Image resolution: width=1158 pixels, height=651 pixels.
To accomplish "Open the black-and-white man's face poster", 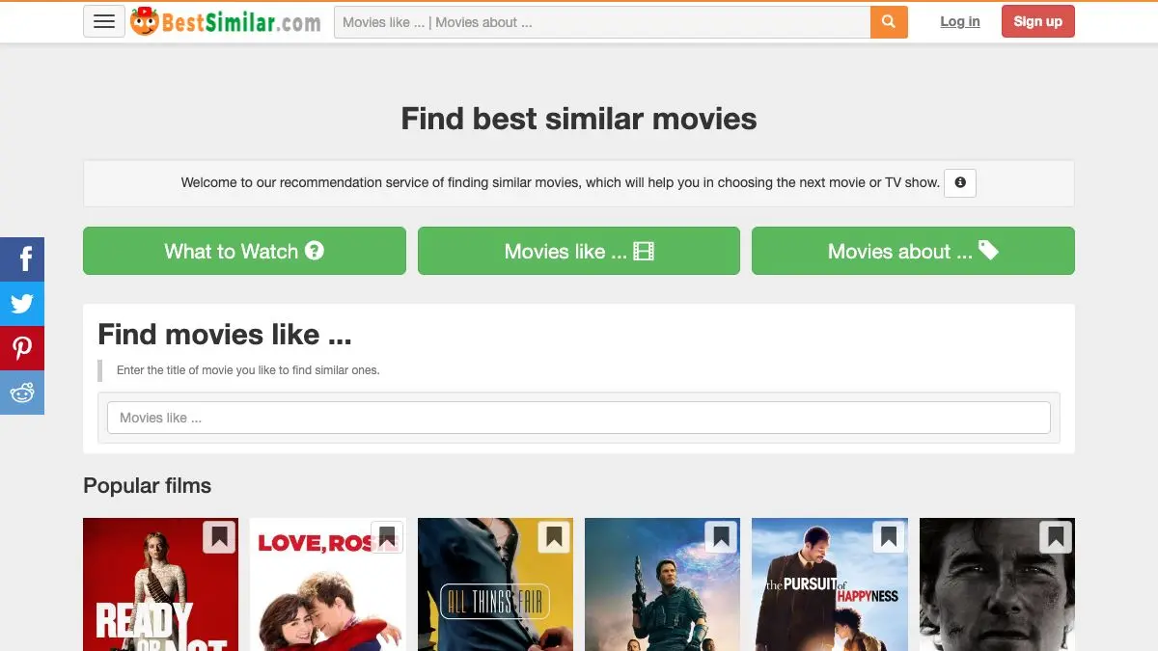I will point(997,584).
